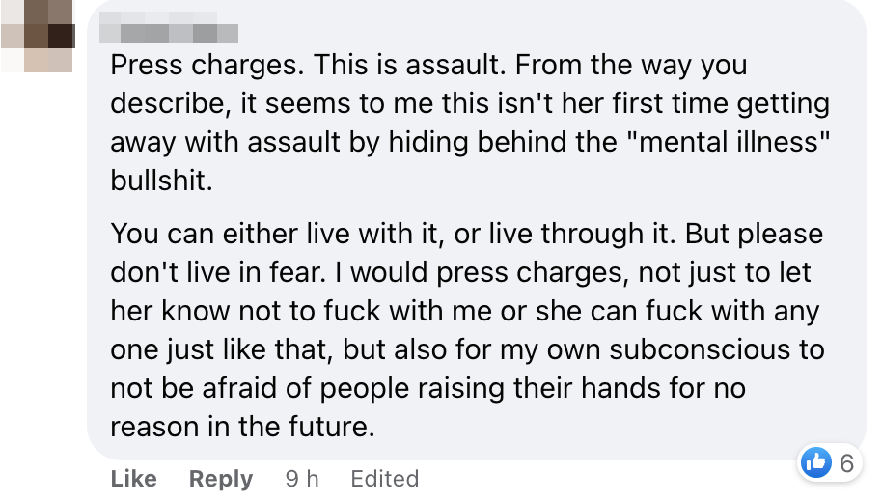This screenshot has height=501, width=882.
Task: Like this comment
Action: point(134,479)
